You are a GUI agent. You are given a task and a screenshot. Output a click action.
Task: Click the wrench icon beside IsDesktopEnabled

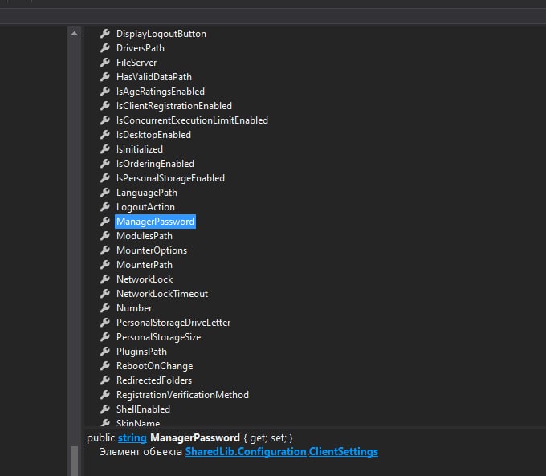[105, 135]
